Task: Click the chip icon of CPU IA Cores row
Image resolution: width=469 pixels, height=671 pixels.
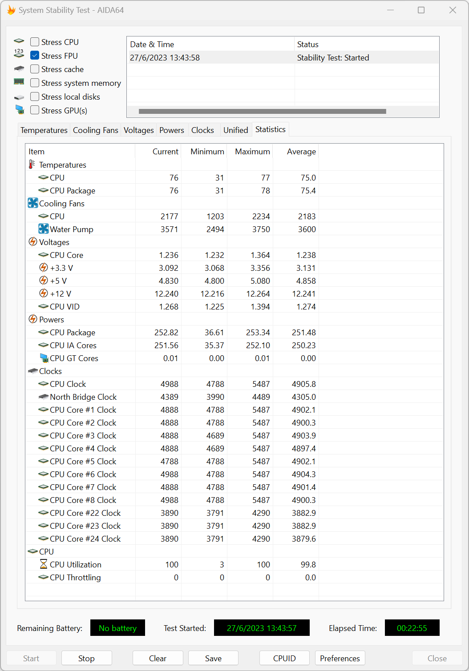Action: click(44, 345)
